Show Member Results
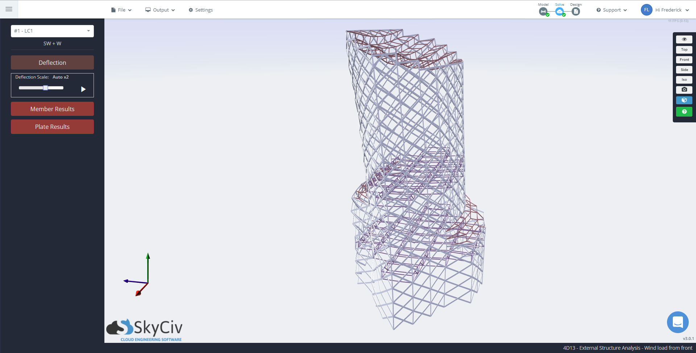 point(52,109)
